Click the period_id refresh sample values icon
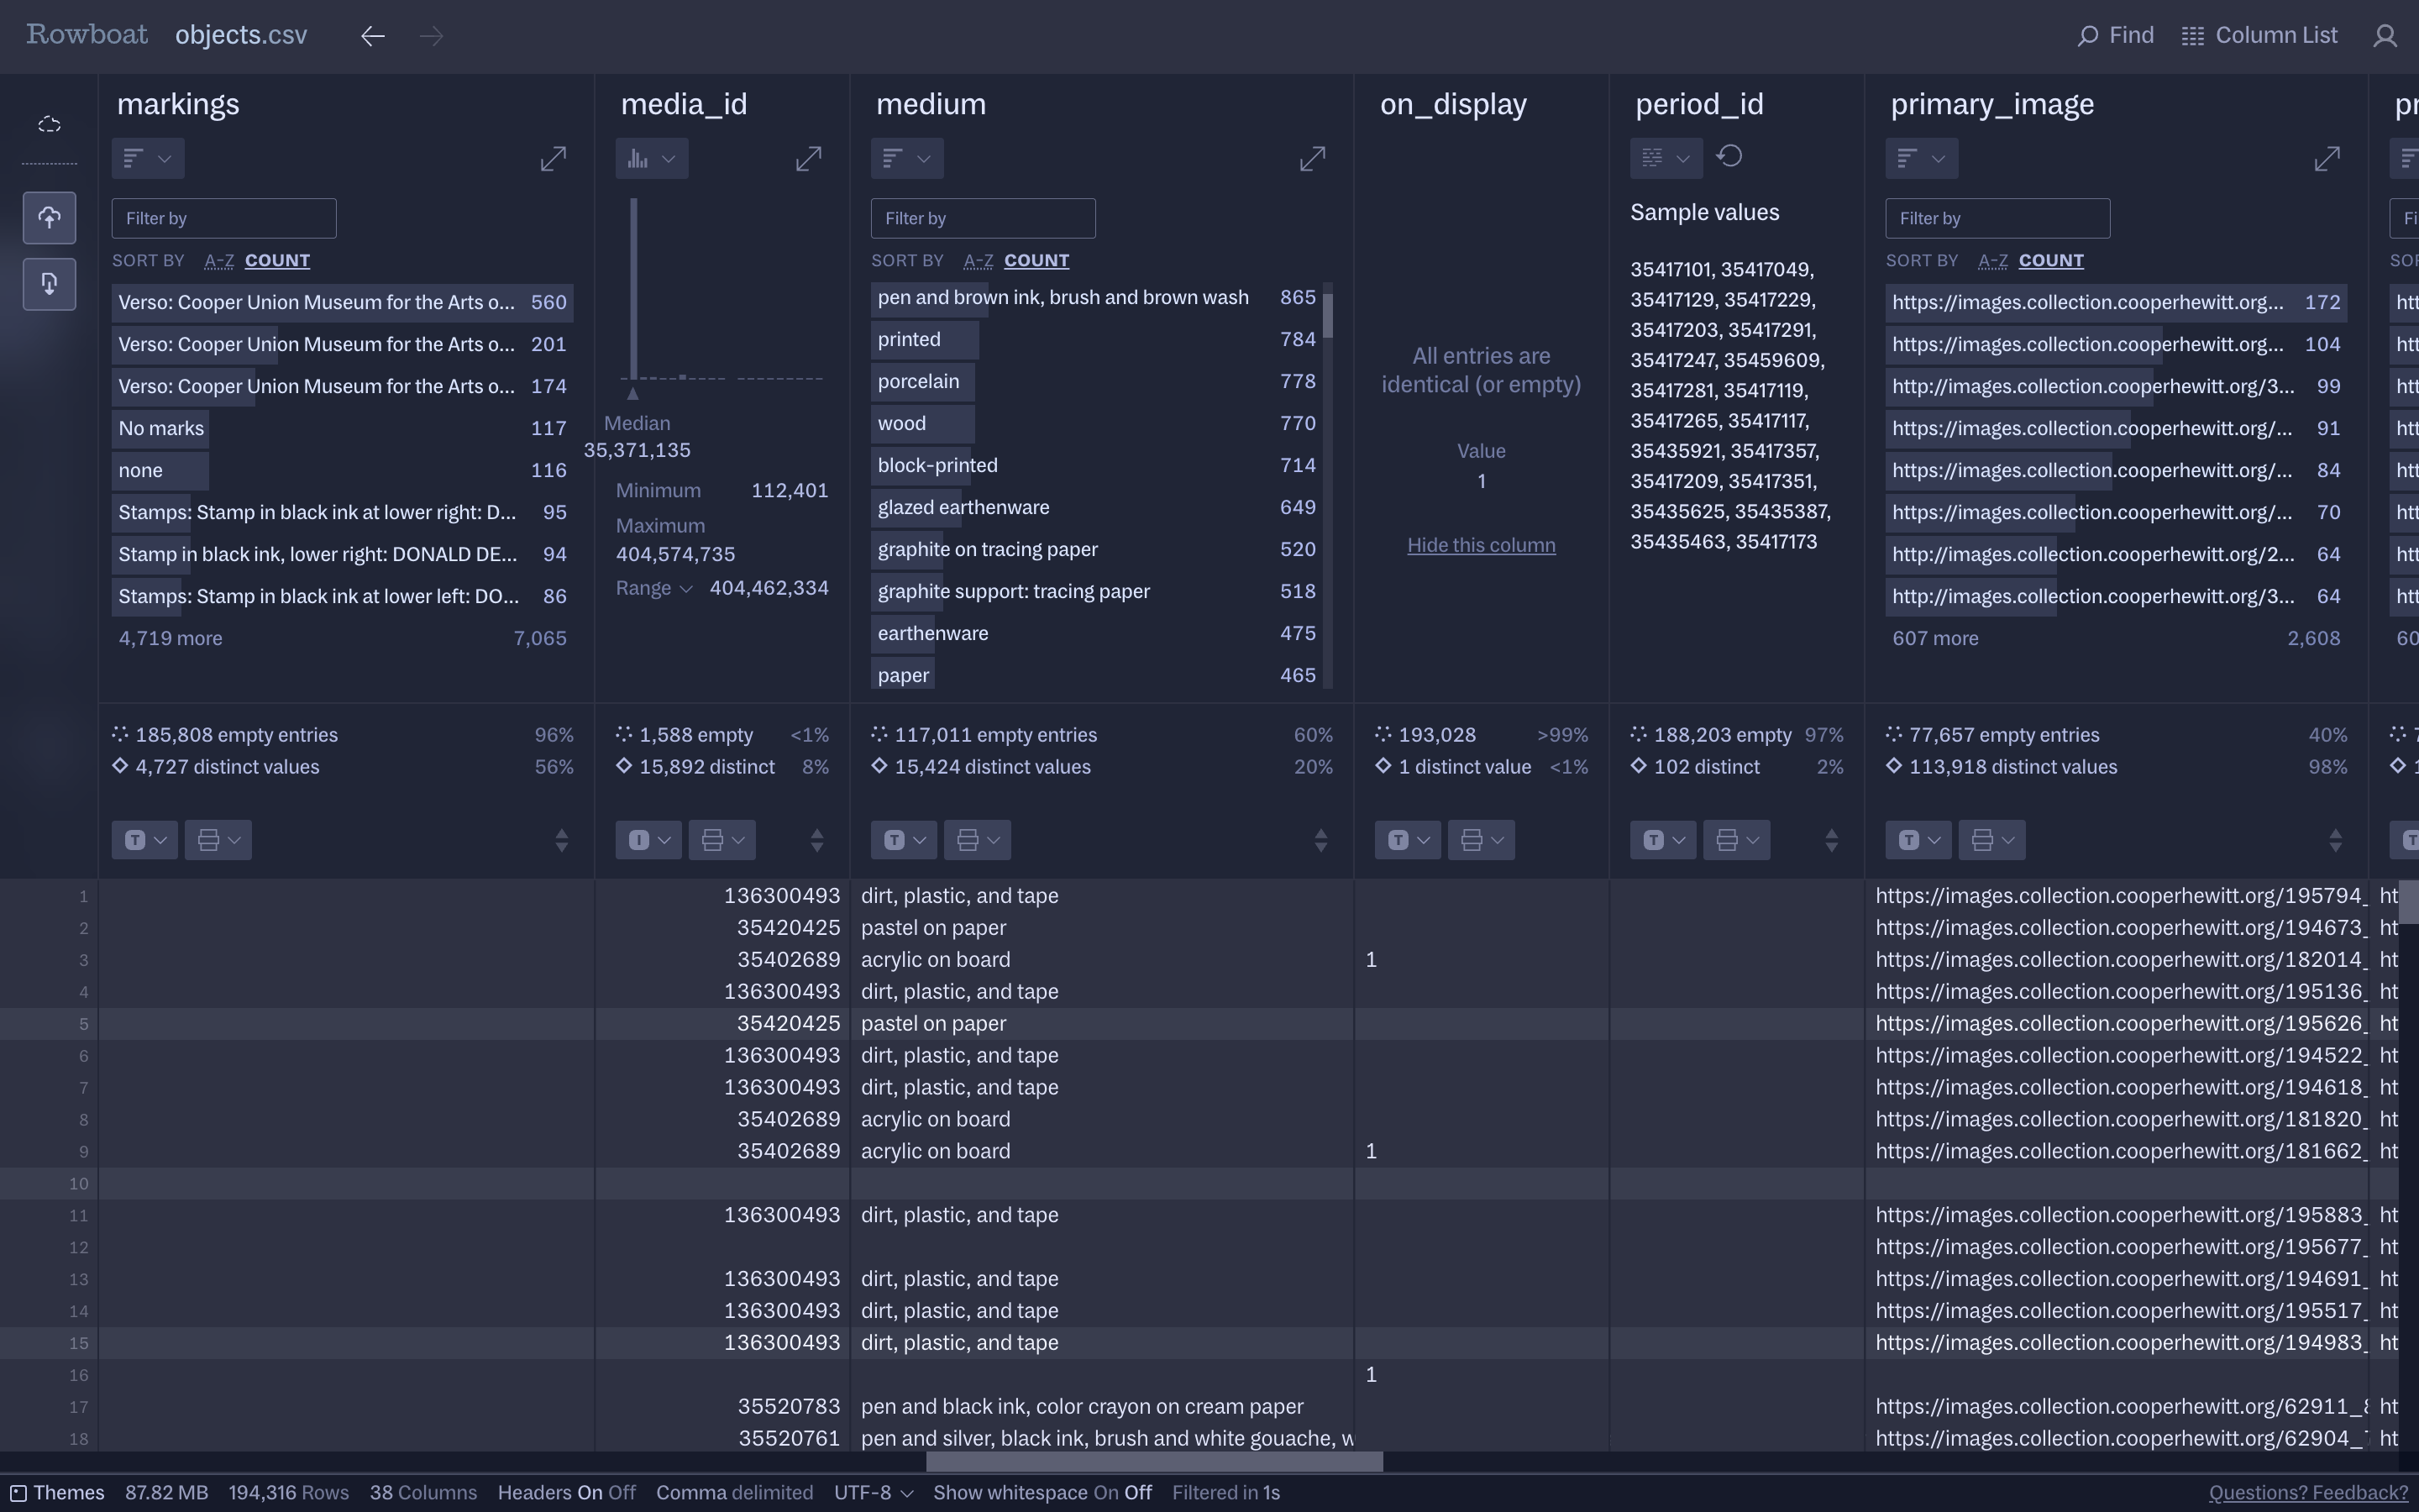 (1729, 157)
